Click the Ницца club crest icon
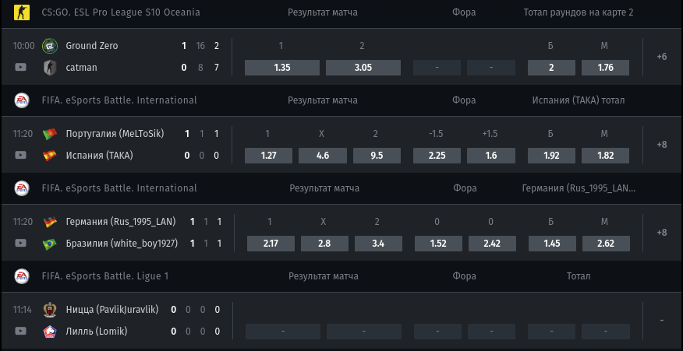 pos(50,310)
